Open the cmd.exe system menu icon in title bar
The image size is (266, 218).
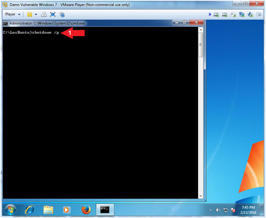coord(5,24)
